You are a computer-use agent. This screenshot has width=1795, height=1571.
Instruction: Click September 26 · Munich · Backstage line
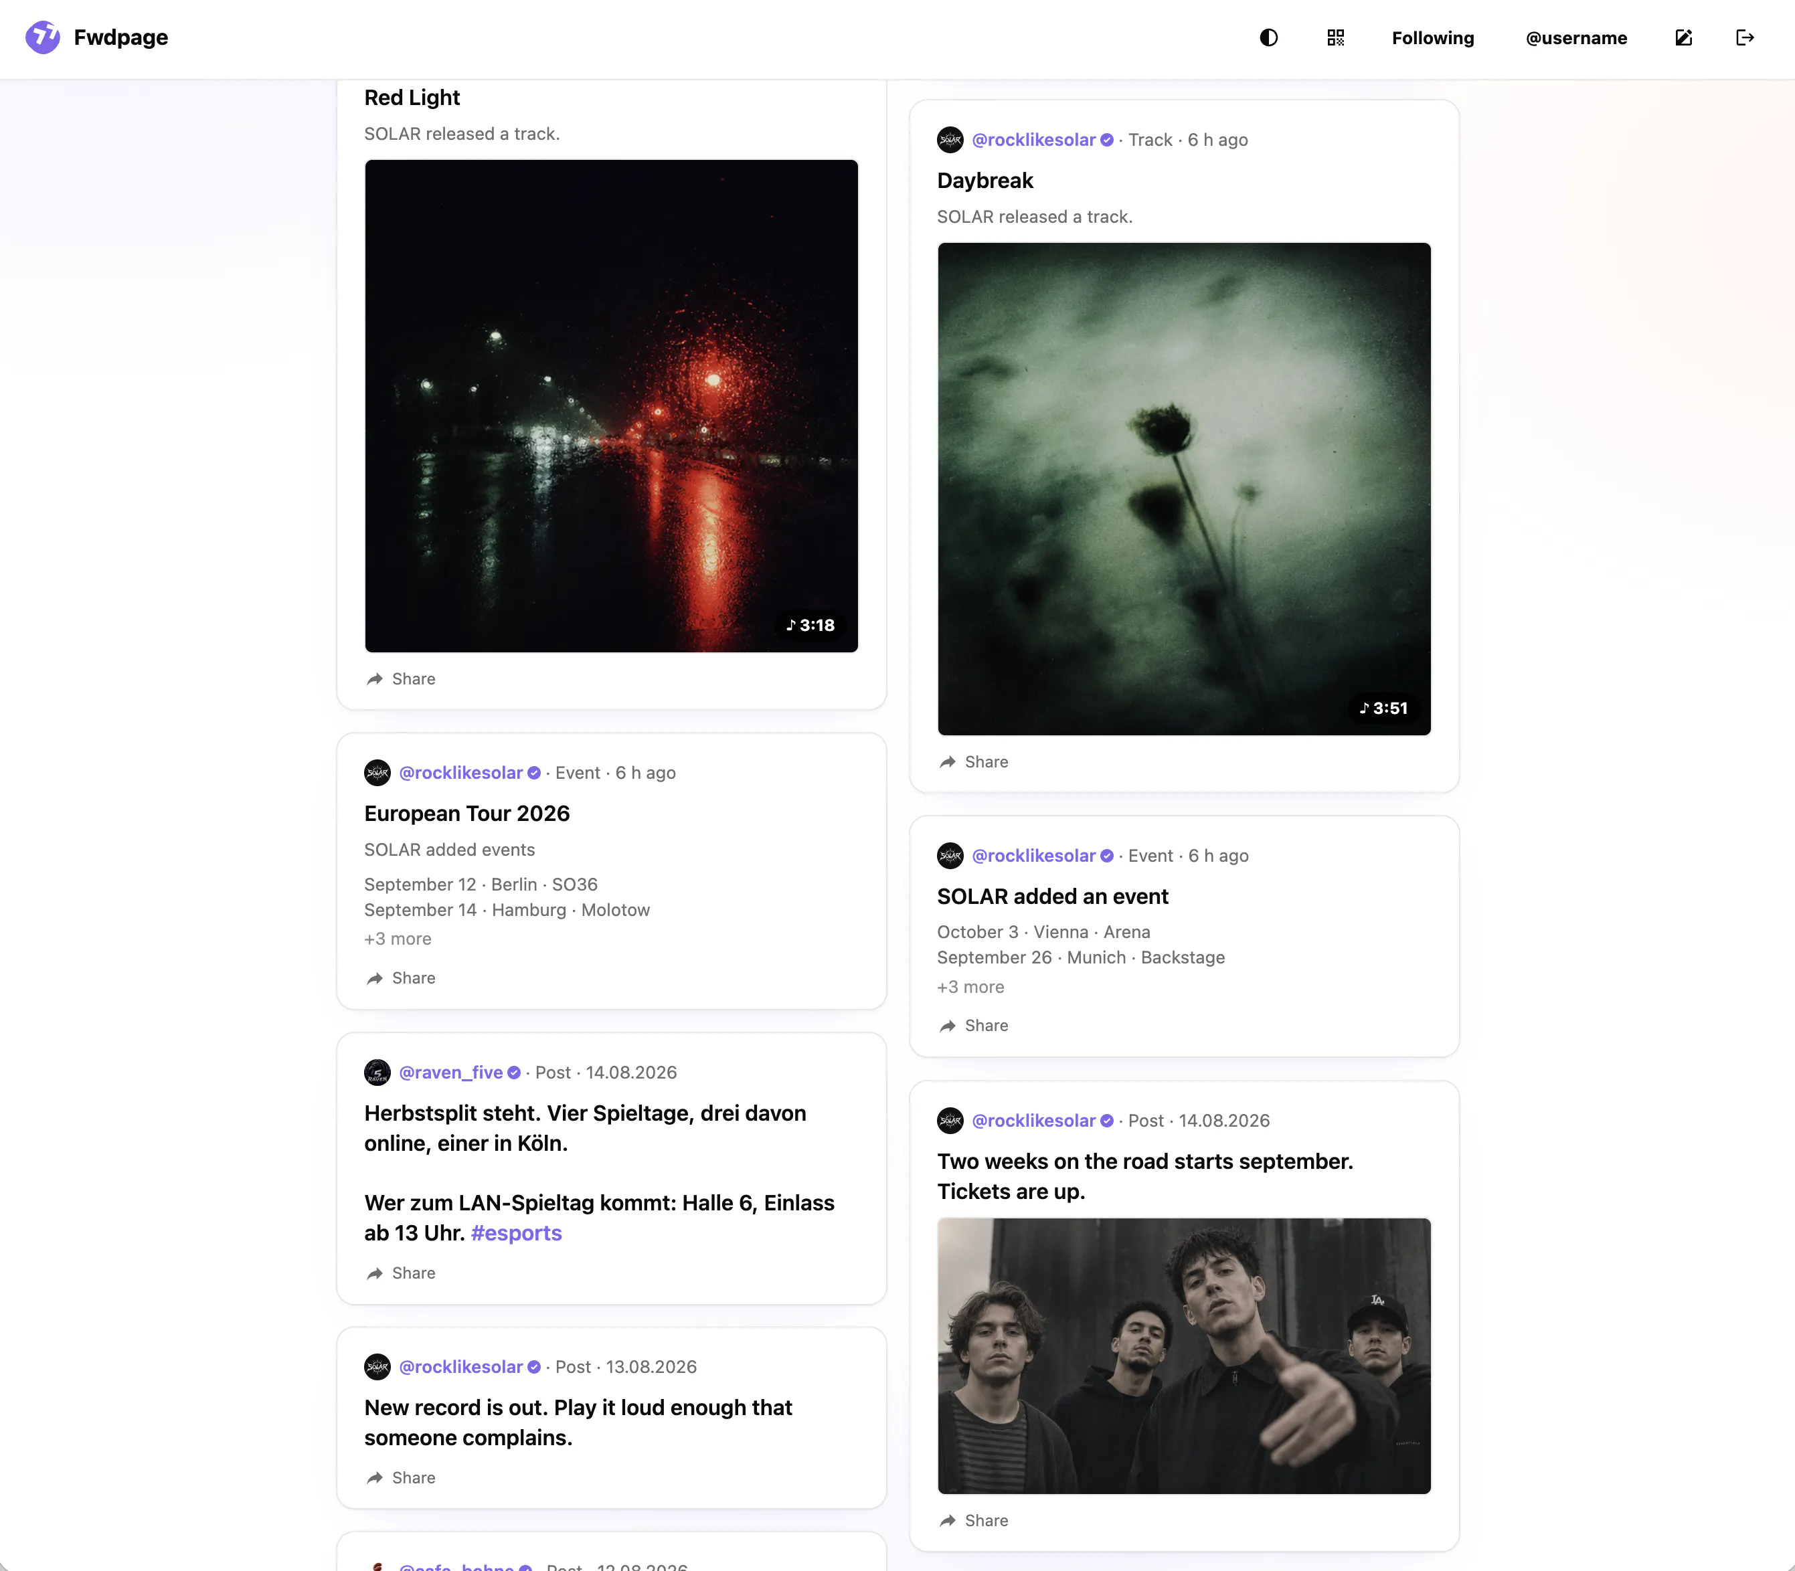click(x=1080, y=957)
